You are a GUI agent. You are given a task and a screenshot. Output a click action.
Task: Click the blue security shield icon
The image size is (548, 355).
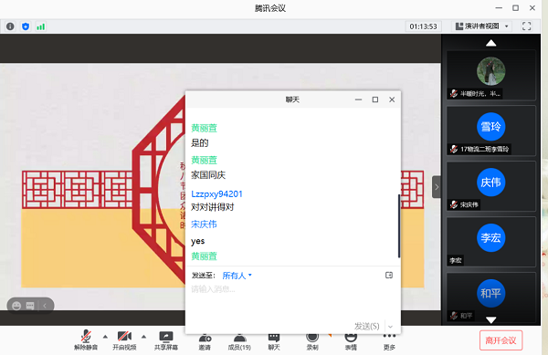(x=26, y=26)
